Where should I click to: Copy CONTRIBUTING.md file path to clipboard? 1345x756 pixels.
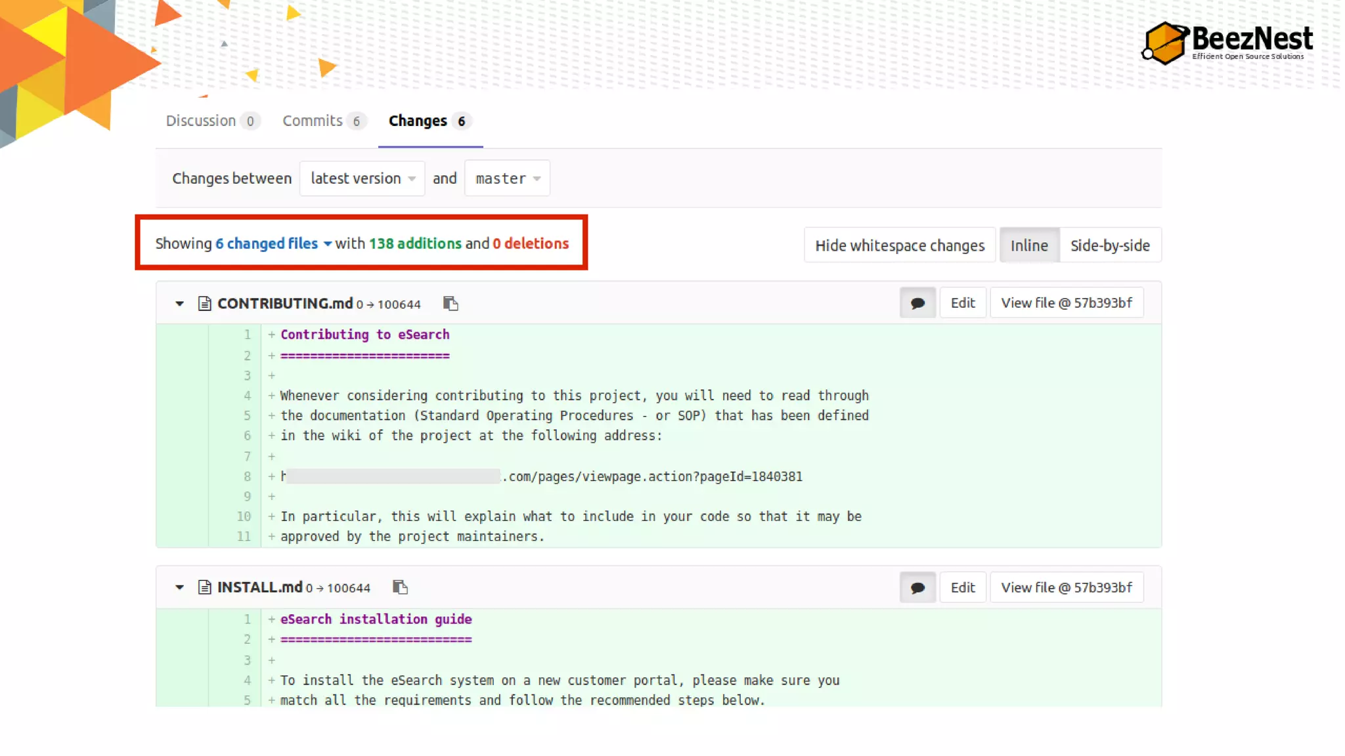pos(451,303)
